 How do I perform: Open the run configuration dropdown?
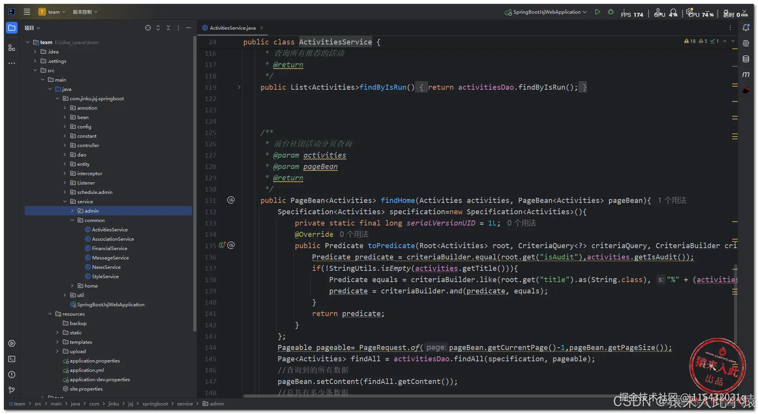pos(546,12)
